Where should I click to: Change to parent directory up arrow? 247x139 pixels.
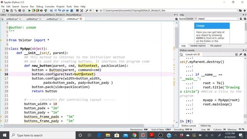tap(245, 10)
